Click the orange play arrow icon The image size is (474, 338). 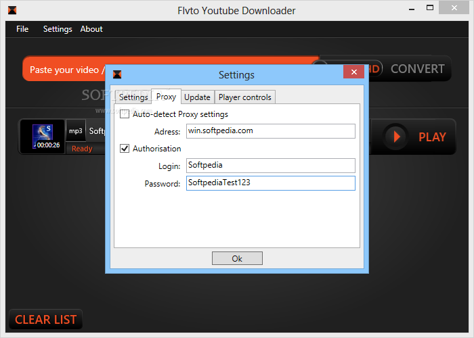click(x=395, y=137)
